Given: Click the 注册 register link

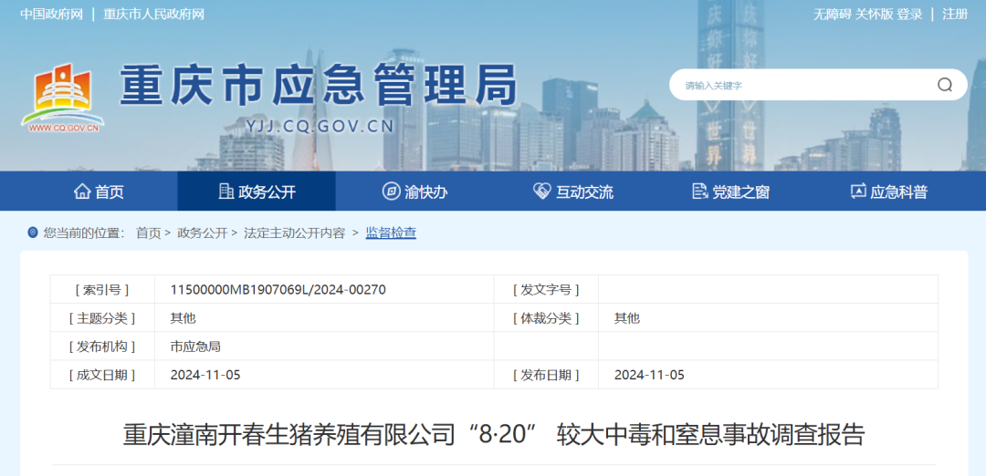Looking at the screenshot, I should [x=955, y=15].
